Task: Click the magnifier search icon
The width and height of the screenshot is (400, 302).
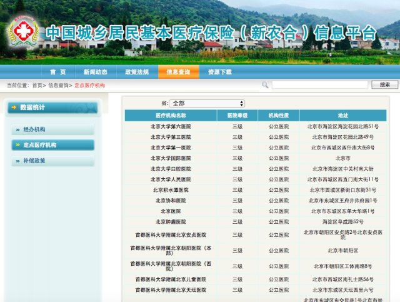Action: point(265,85)
